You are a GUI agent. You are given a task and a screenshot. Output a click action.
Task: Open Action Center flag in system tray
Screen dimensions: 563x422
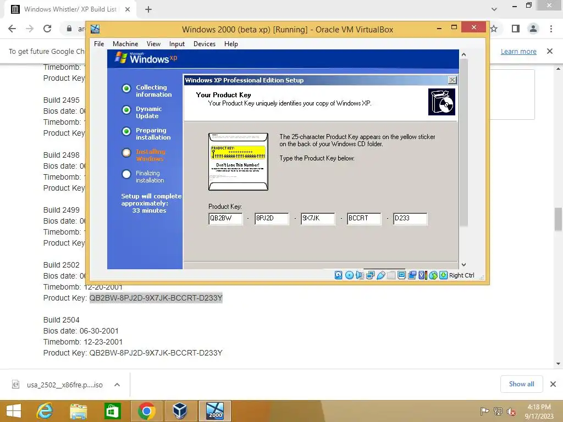coord(484,411)
